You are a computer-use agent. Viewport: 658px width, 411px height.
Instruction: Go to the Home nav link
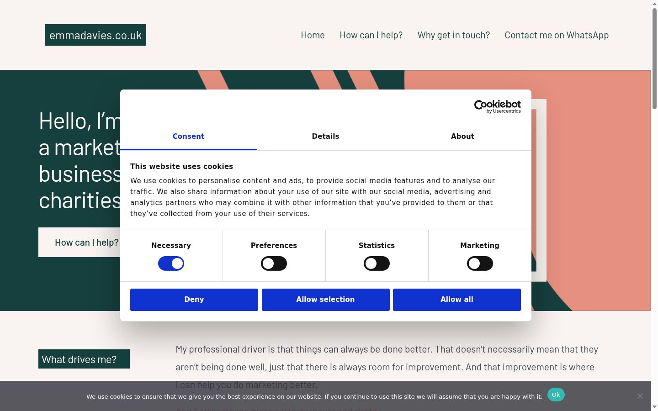[x=313, y=35]
